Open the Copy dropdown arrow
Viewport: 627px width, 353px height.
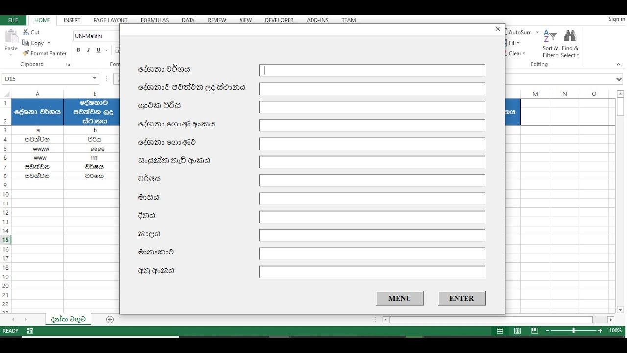(49, 43)
